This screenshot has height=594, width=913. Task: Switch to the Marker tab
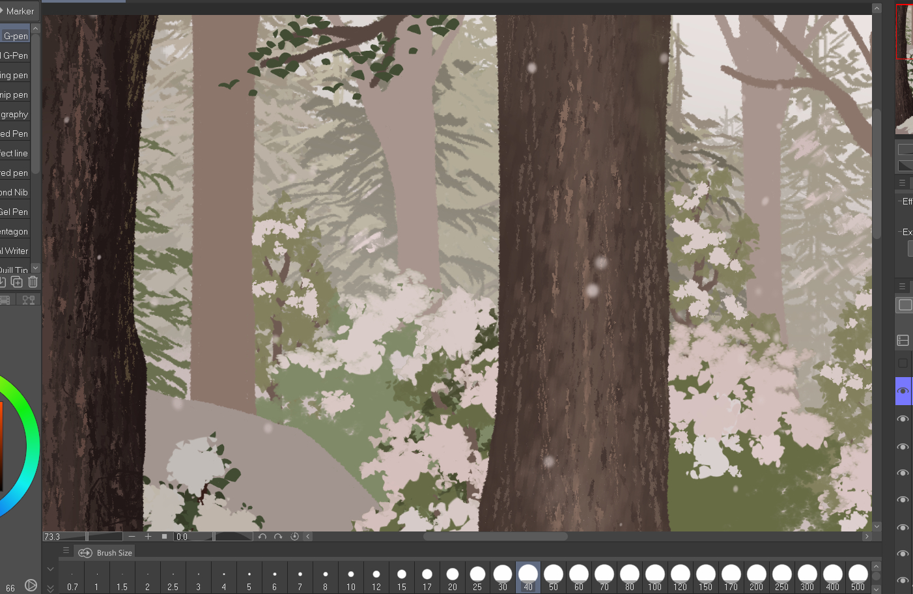click(20, 11)
